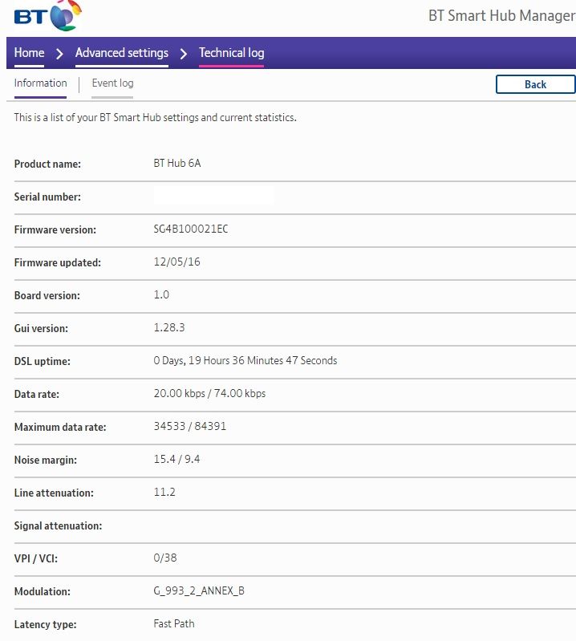Select board version value 1.0

point(161,294)
